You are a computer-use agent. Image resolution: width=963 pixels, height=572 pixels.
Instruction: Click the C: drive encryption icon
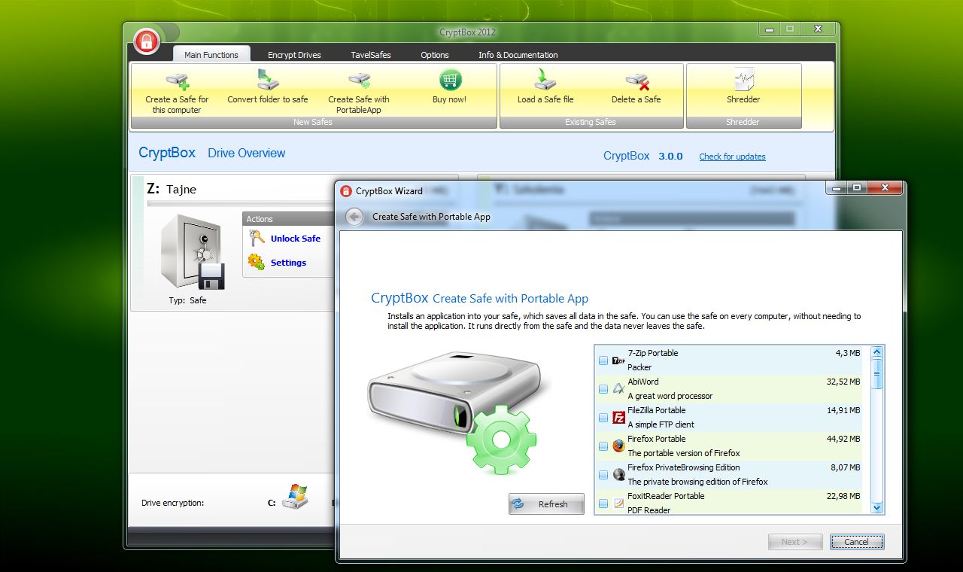tap(295, 497)
